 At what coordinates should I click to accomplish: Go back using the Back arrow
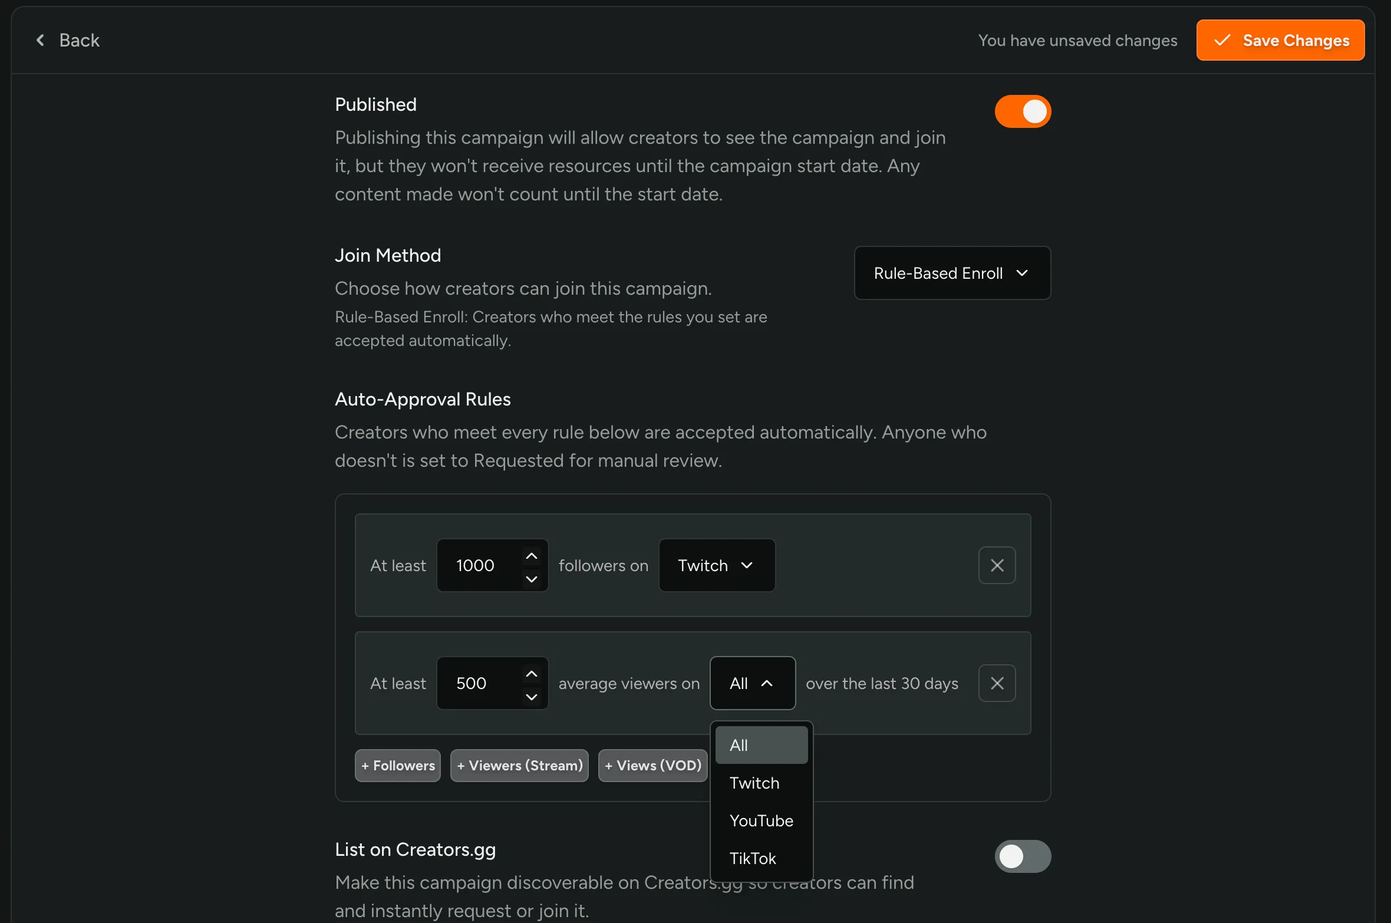click(x=67, y=40)
